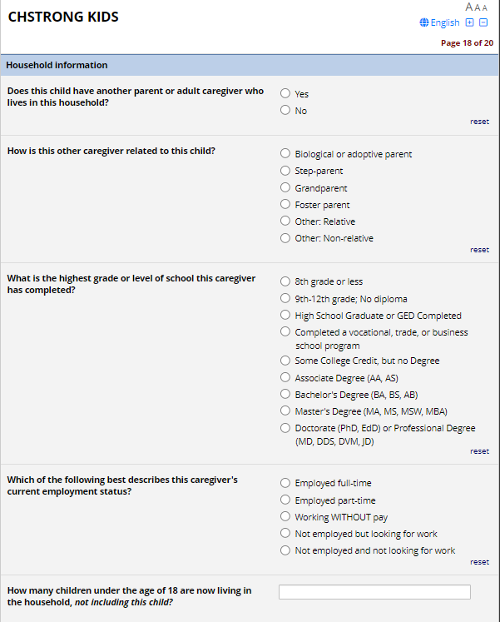Image resolution: width=500 pixels, height=622 pixels.
Task: Select 'Working WITHOUT pay' option
Action: [285, 517]
